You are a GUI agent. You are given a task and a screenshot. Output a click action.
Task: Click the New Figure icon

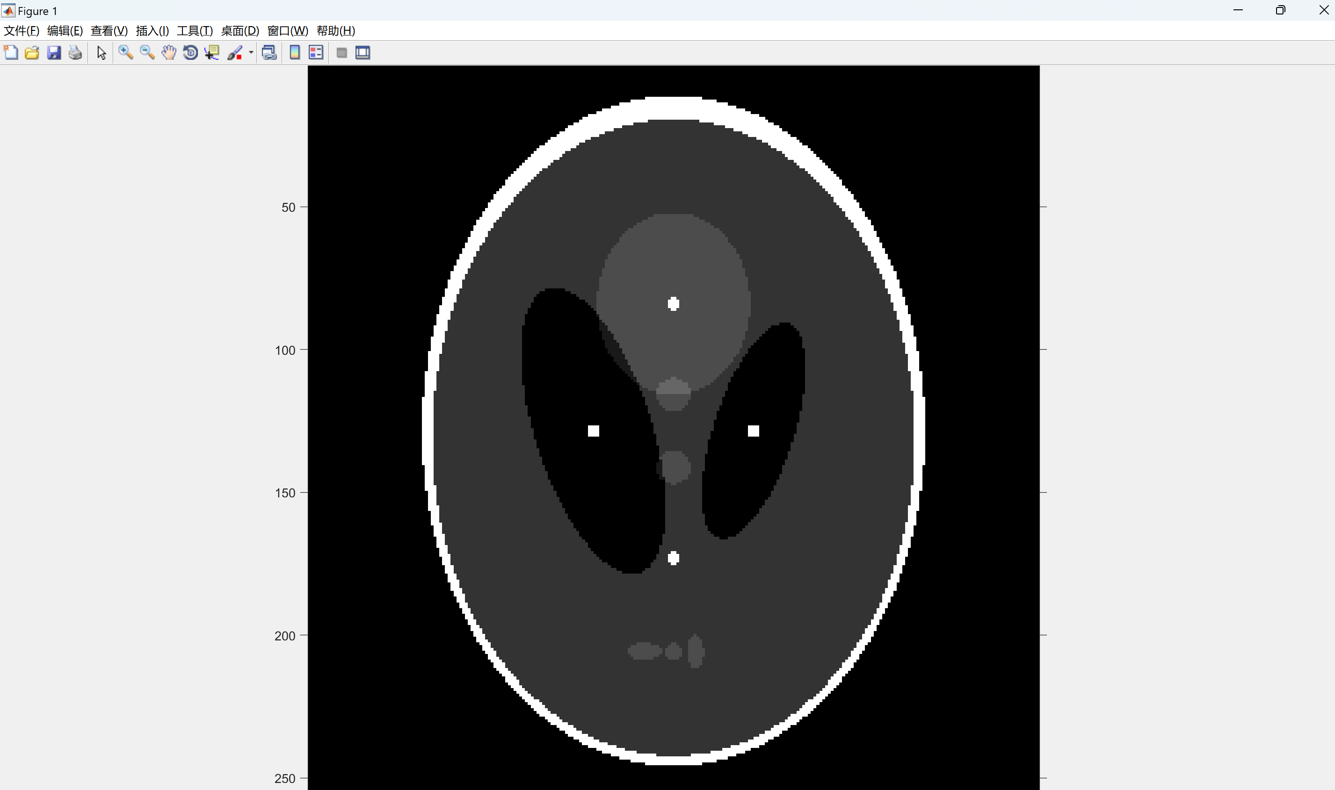pos(11,53)
